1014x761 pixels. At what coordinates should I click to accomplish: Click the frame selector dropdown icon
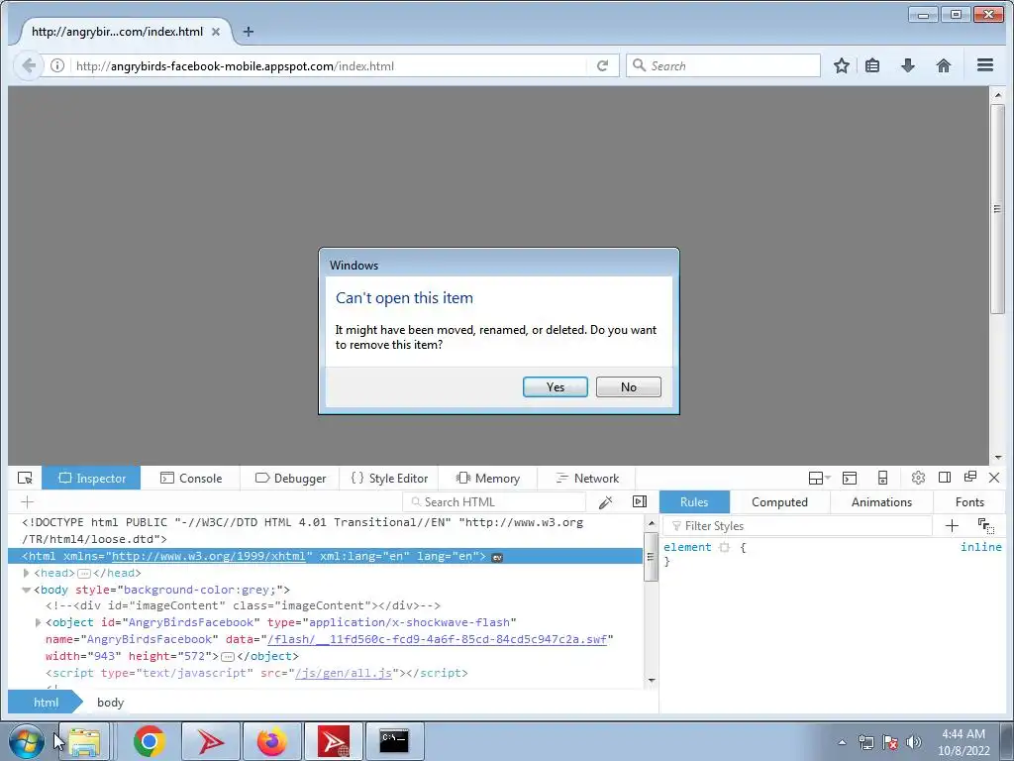819,479
